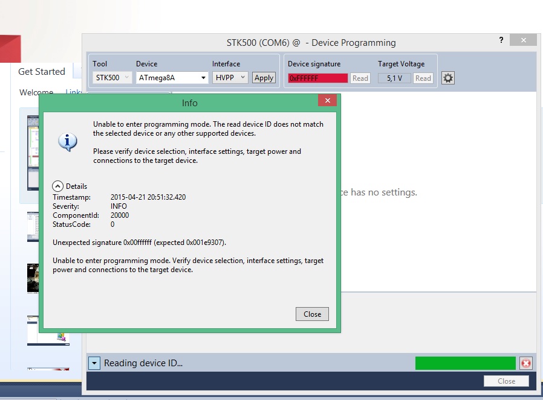Viewport: 543px width, 400px height.
Task: Collapse the Details section in Info dialog
Action: point(58,186)
